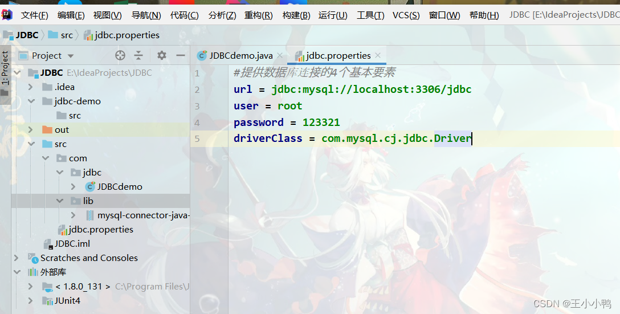This screenshot has height=314, width=620.
Task: Click the src breadcrumb in navigation bar
Action: click(61, 35)
